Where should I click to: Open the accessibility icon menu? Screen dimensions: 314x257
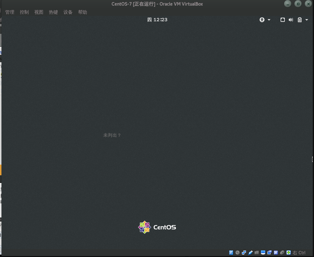click(x=262, y=20)
